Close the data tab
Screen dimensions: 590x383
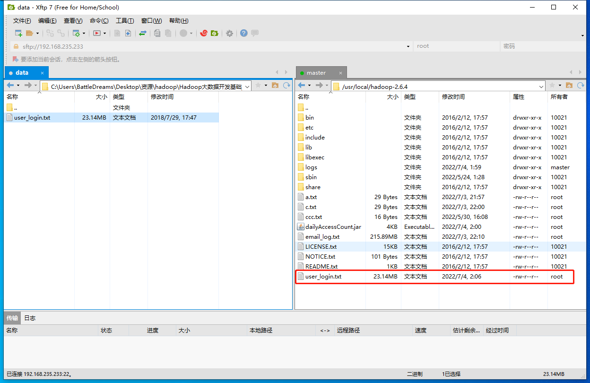coord(42,73)
